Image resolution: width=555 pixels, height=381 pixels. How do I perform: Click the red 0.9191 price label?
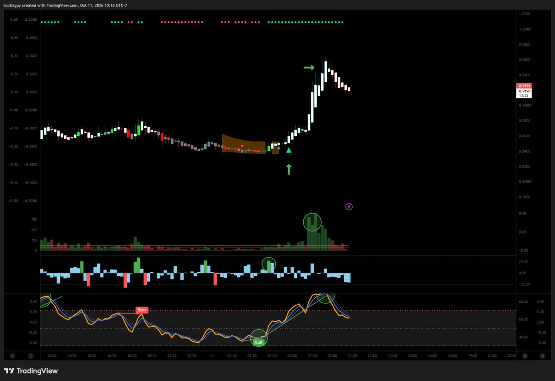click(524, 86)
